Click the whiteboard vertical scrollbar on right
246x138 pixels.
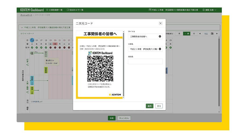[219, 72]
